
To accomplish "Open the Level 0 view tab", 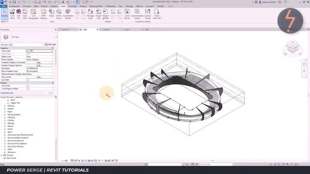I will point(65,29).
